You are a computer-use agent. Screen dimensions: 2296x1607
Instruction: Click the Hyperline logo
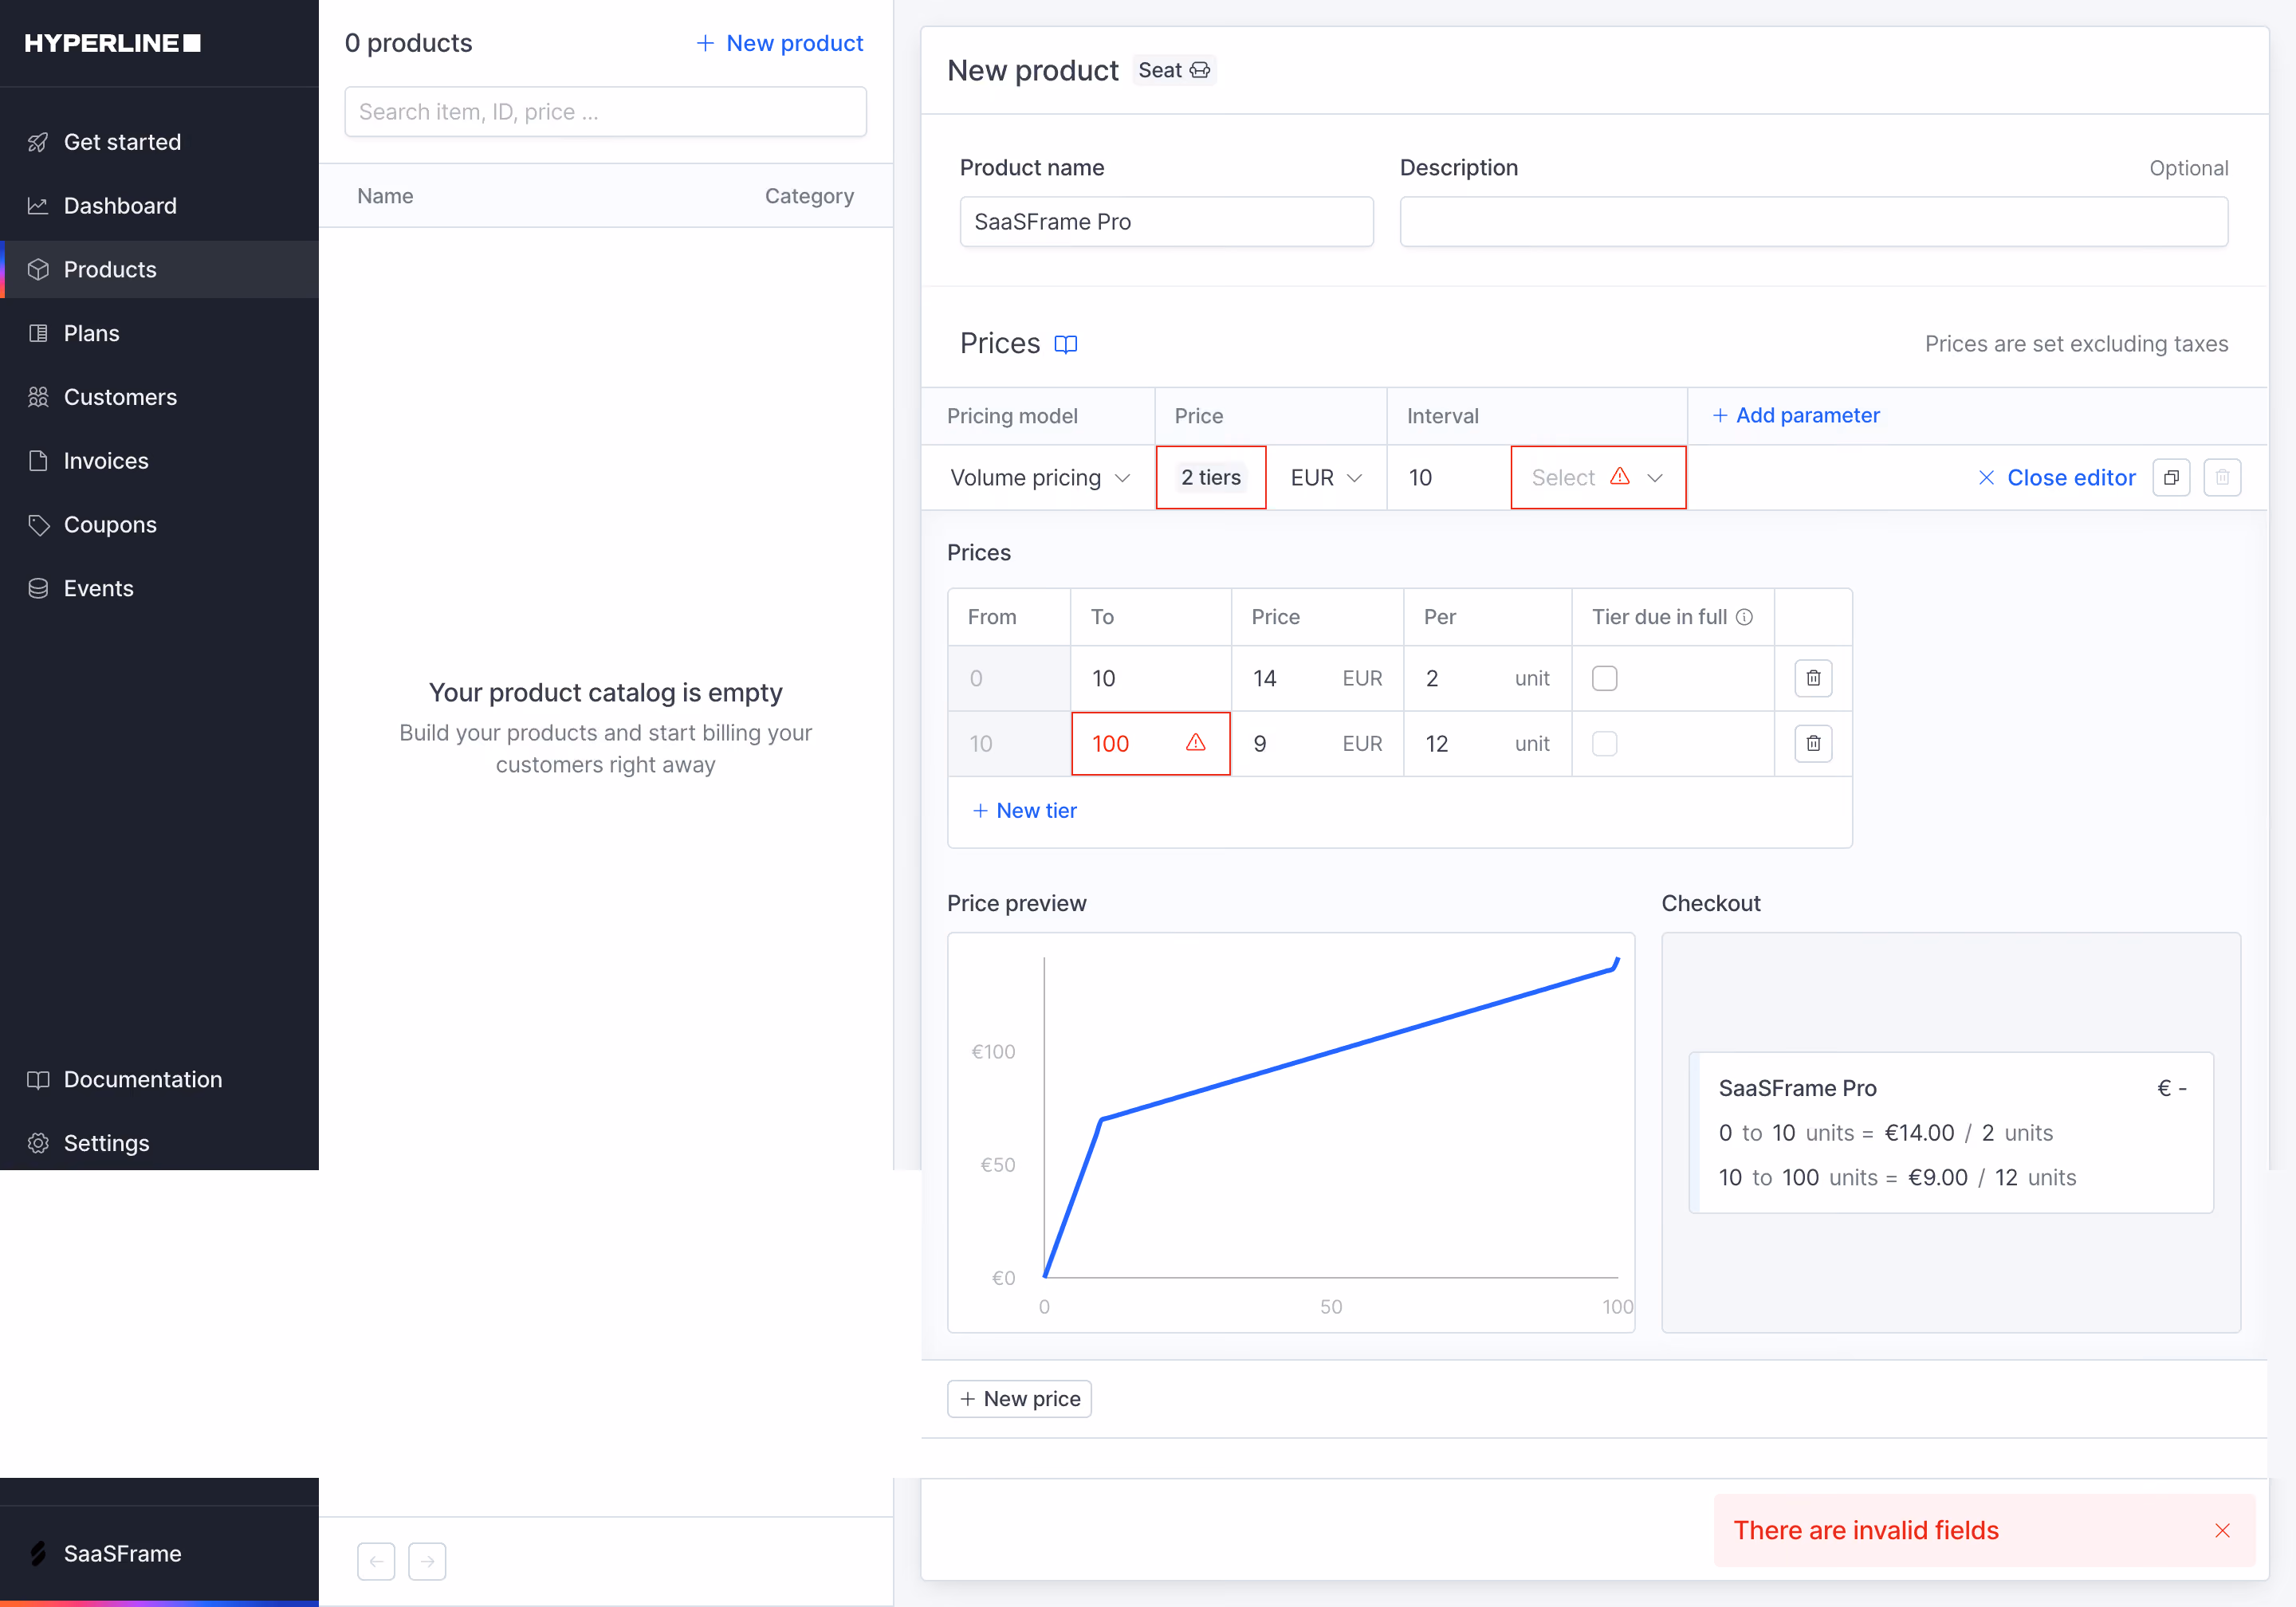pos(112,43)
